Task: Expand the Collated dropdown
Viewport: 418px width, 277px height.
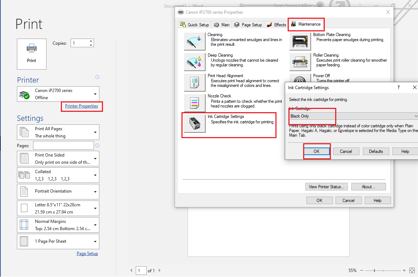Action: click(58, 175)
